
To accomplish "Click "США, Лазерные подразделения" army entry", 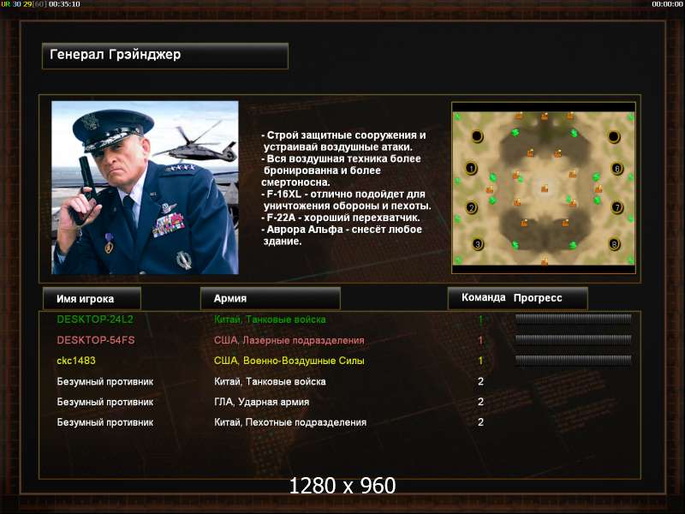I will coord(289,340).
